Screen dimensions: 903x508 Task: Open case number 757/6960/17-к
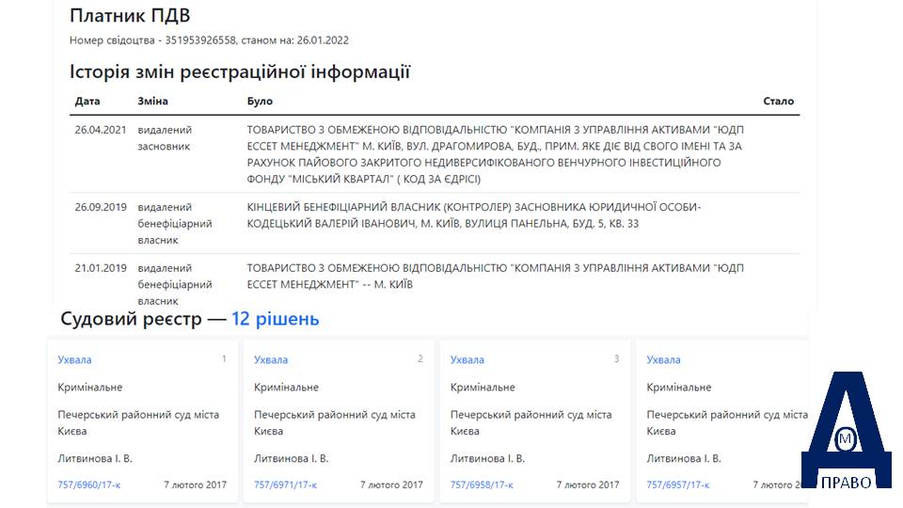(x=89, y=485)
